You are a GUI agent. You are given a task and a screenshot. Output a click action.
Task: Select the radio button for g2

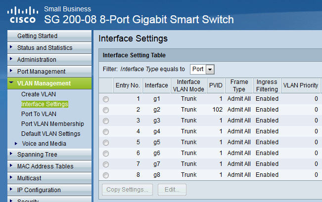click(106, 110)
